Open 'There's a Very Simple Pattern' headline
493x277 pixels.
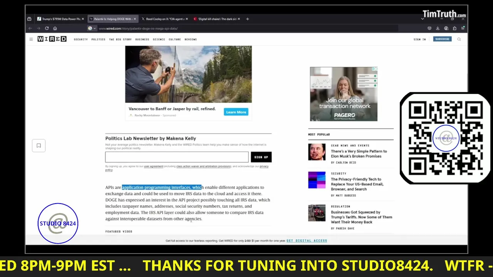coord(359,154)
